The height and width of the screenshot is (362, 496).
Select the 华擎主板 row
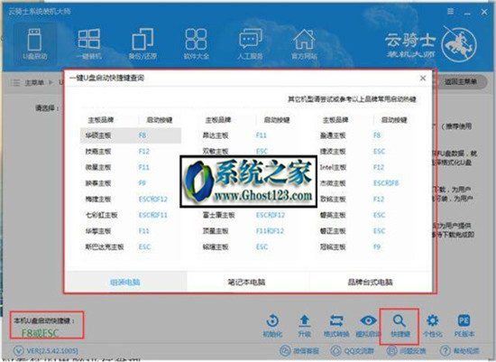click(131, 231)
